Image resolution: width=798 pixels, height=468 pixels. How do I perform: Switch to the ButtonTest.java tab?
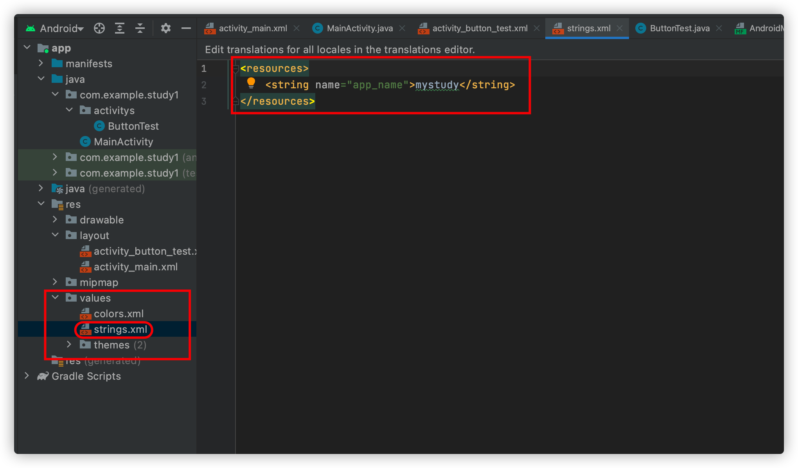click(x=680, y=28)
